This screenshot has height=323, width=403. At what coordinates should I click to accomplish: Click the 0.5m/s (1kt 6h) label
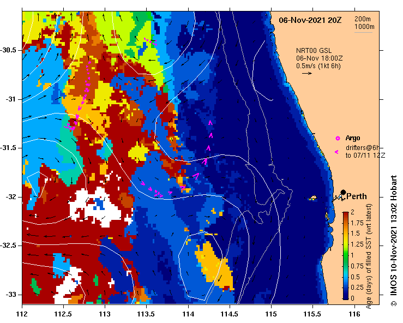coord(318,66)
